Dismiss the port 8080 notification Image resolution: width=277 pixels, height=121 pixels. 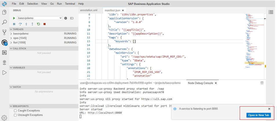coord(269,109)
